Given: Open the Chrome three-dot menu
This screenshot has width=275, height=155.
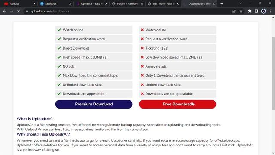Looking at the screenshot, I should (x=270, y=11).
